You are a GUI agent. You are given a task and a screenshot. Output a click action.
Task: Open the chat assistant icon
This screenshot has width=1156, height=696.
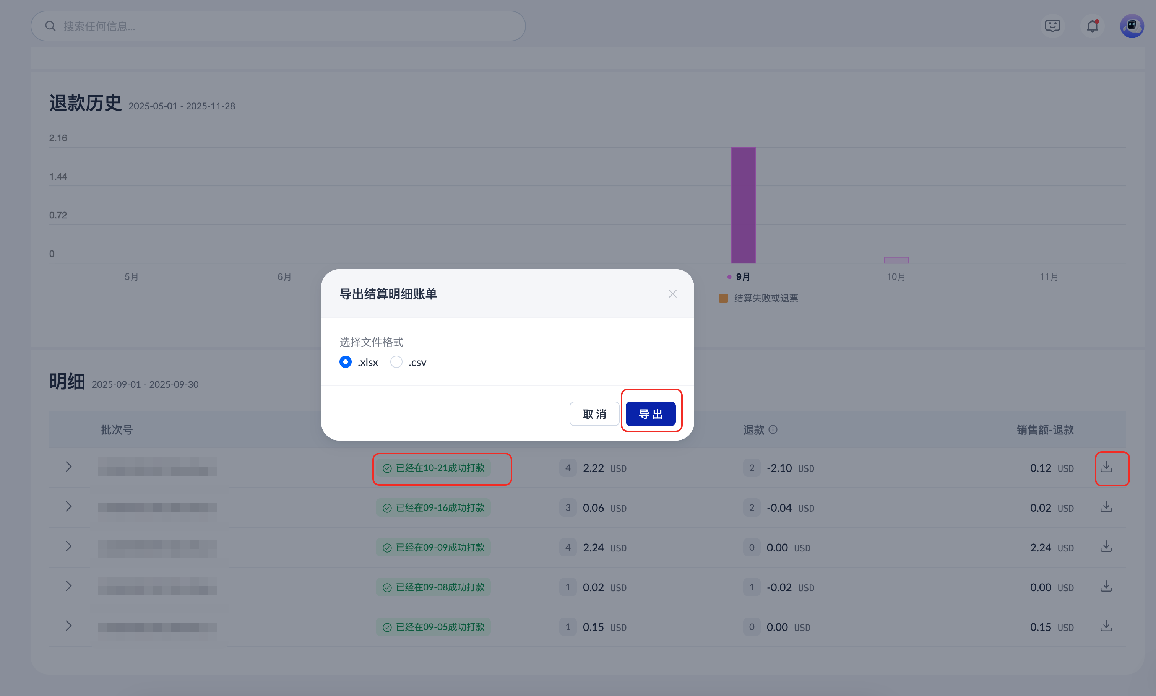[x=1052, y=26]
